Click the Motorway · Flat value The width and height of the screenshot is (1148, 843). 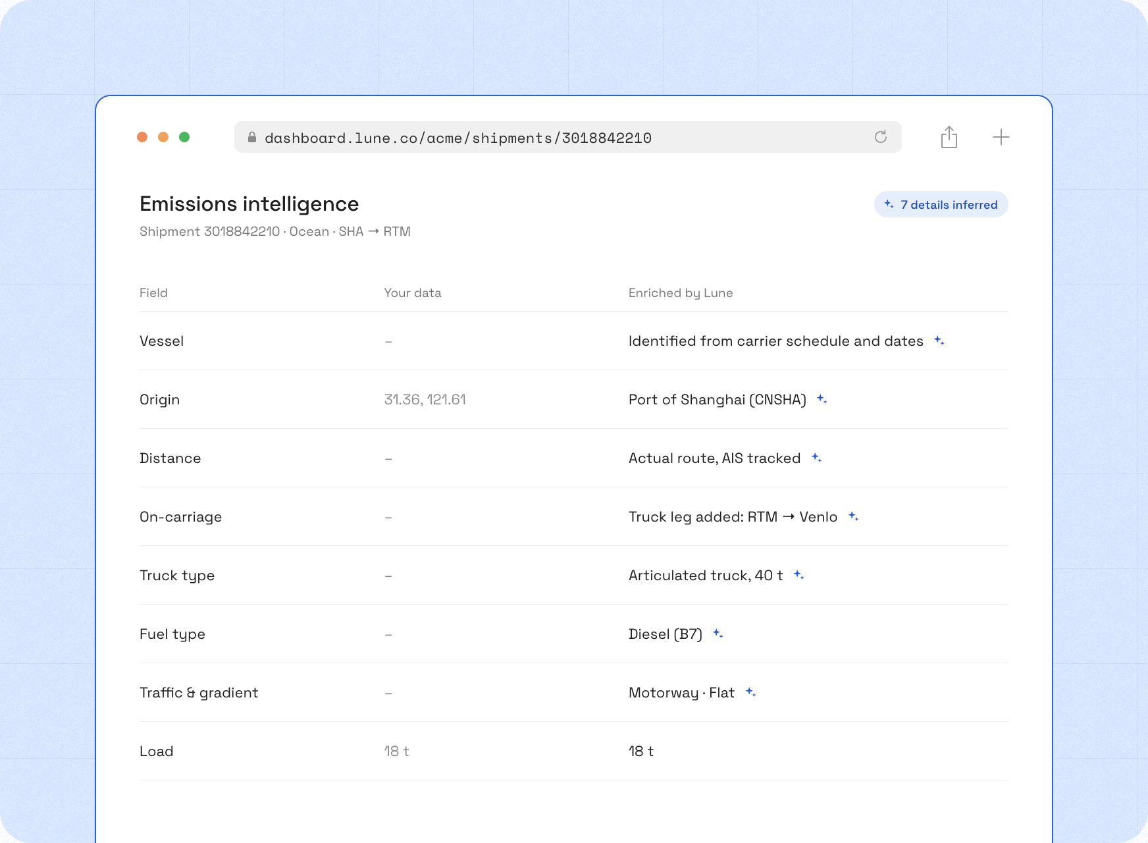pyautogui.click(x=681, y=692)
